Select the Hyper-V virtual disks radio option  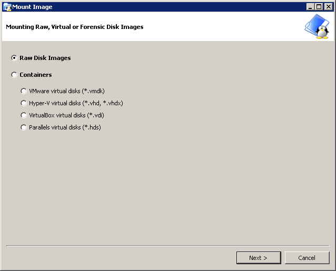(24, 103)
